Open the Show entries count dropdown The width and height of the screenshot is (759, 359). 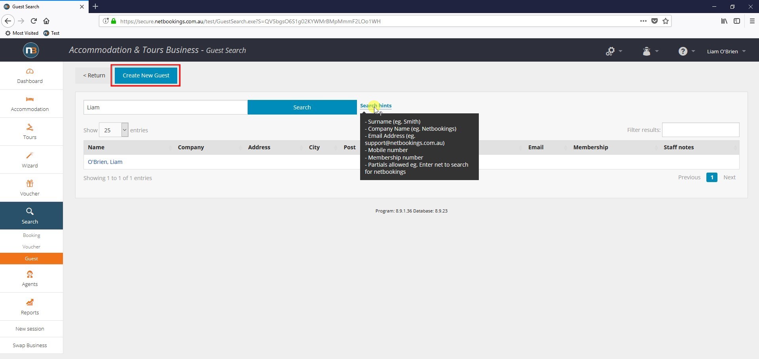[x=114, y=130]
